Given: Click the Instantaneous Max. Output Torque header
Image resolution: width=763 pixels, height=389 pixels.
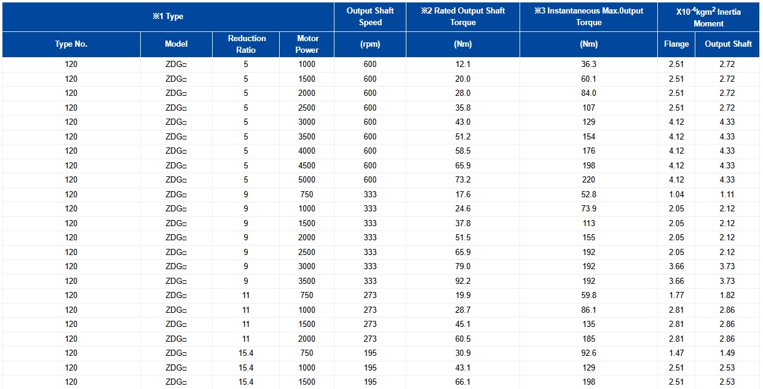Looking at the screenshot, I should click(x=588, y=17).
